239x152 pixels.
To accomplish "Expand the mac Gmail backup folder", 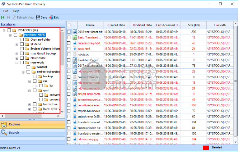I will pyautogui.click(x=17, y=53).
